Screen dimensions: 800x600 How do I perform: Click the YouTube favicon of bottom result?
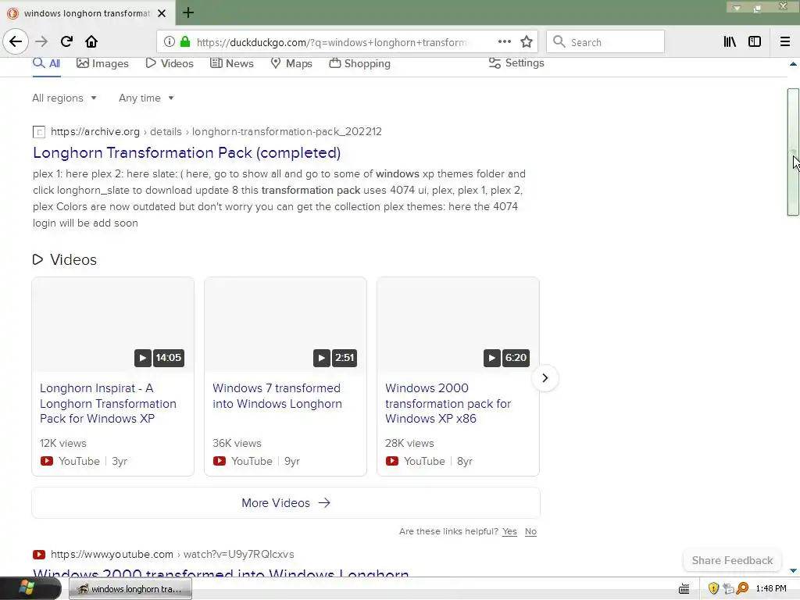coord(39,555)
